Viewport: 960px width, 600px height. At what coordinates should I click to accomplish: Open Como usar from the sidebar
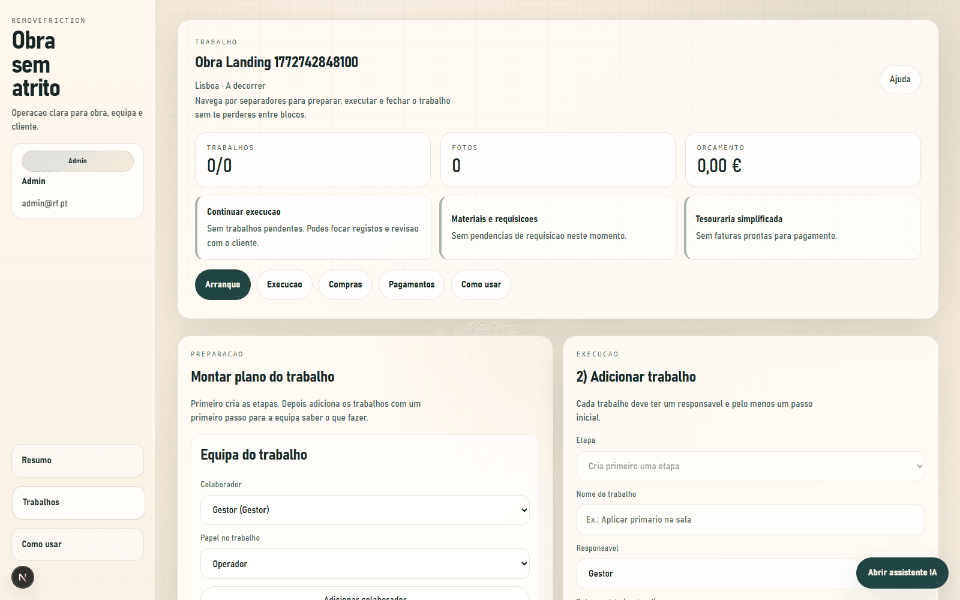pos(77,544)
